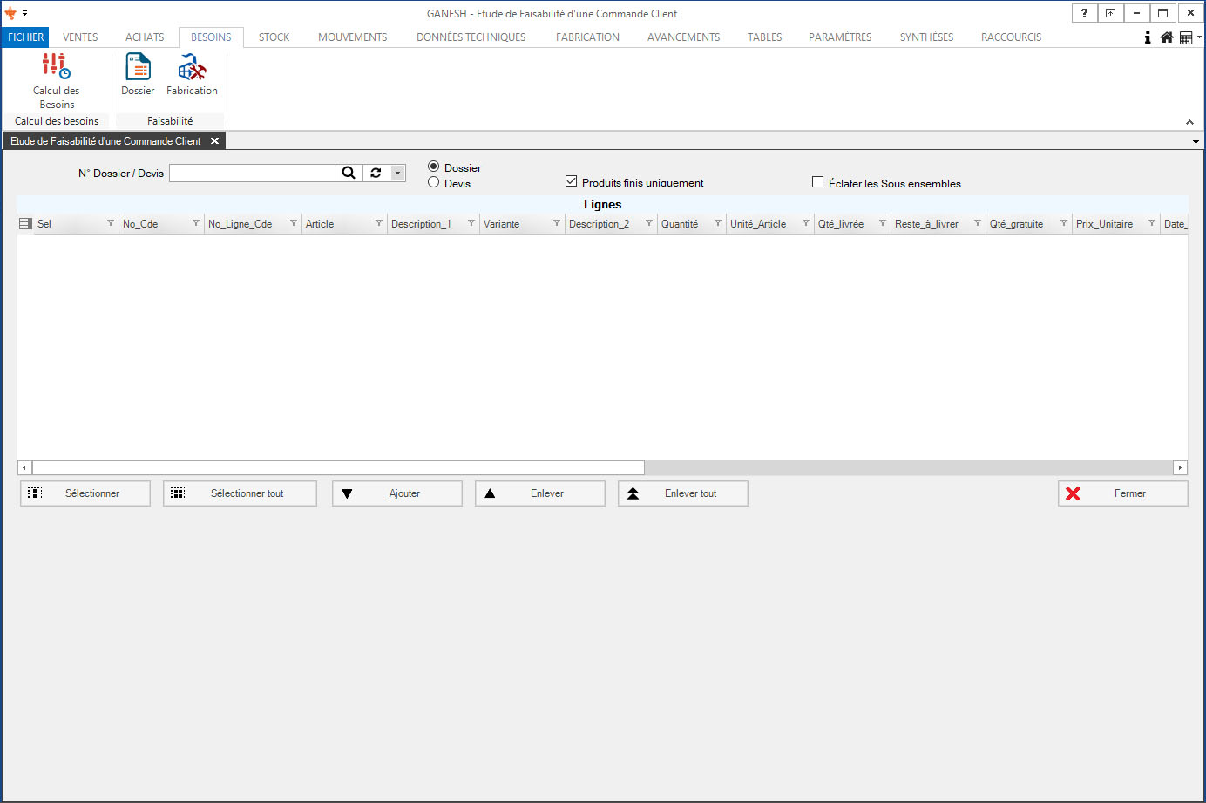Switch to the STOCK ribbon tab
The width and height of the screenshot is (1206, 803).
point(274,37)
